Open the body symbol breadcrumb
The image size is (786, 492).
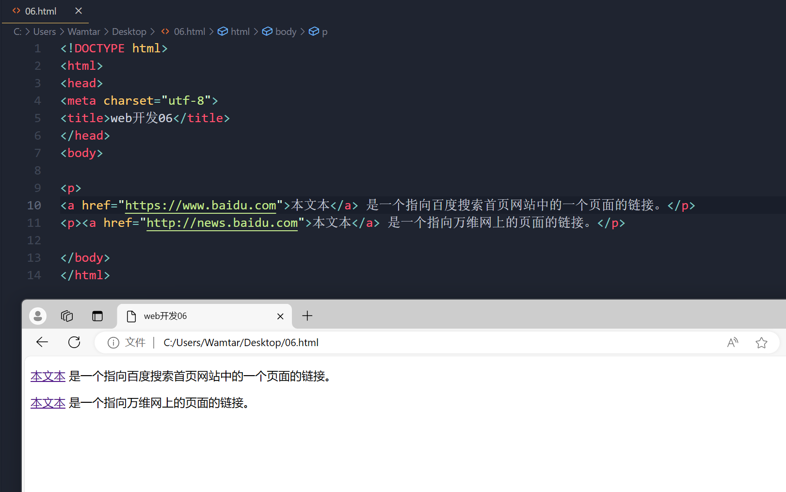[279, 32]
